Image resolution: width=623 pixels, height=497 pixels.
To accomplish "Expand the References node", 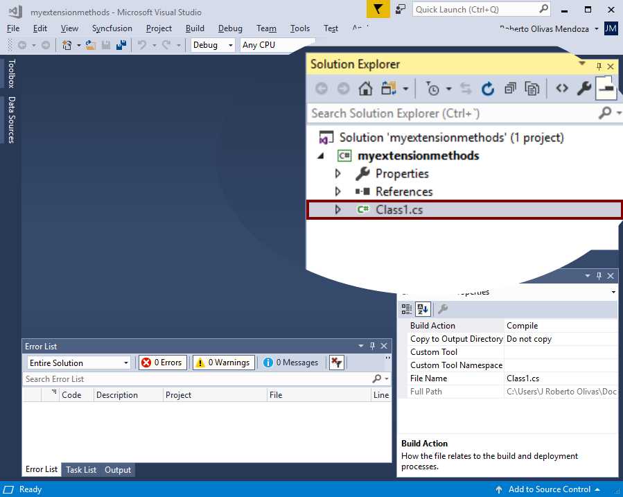I will tap(337, 191).
